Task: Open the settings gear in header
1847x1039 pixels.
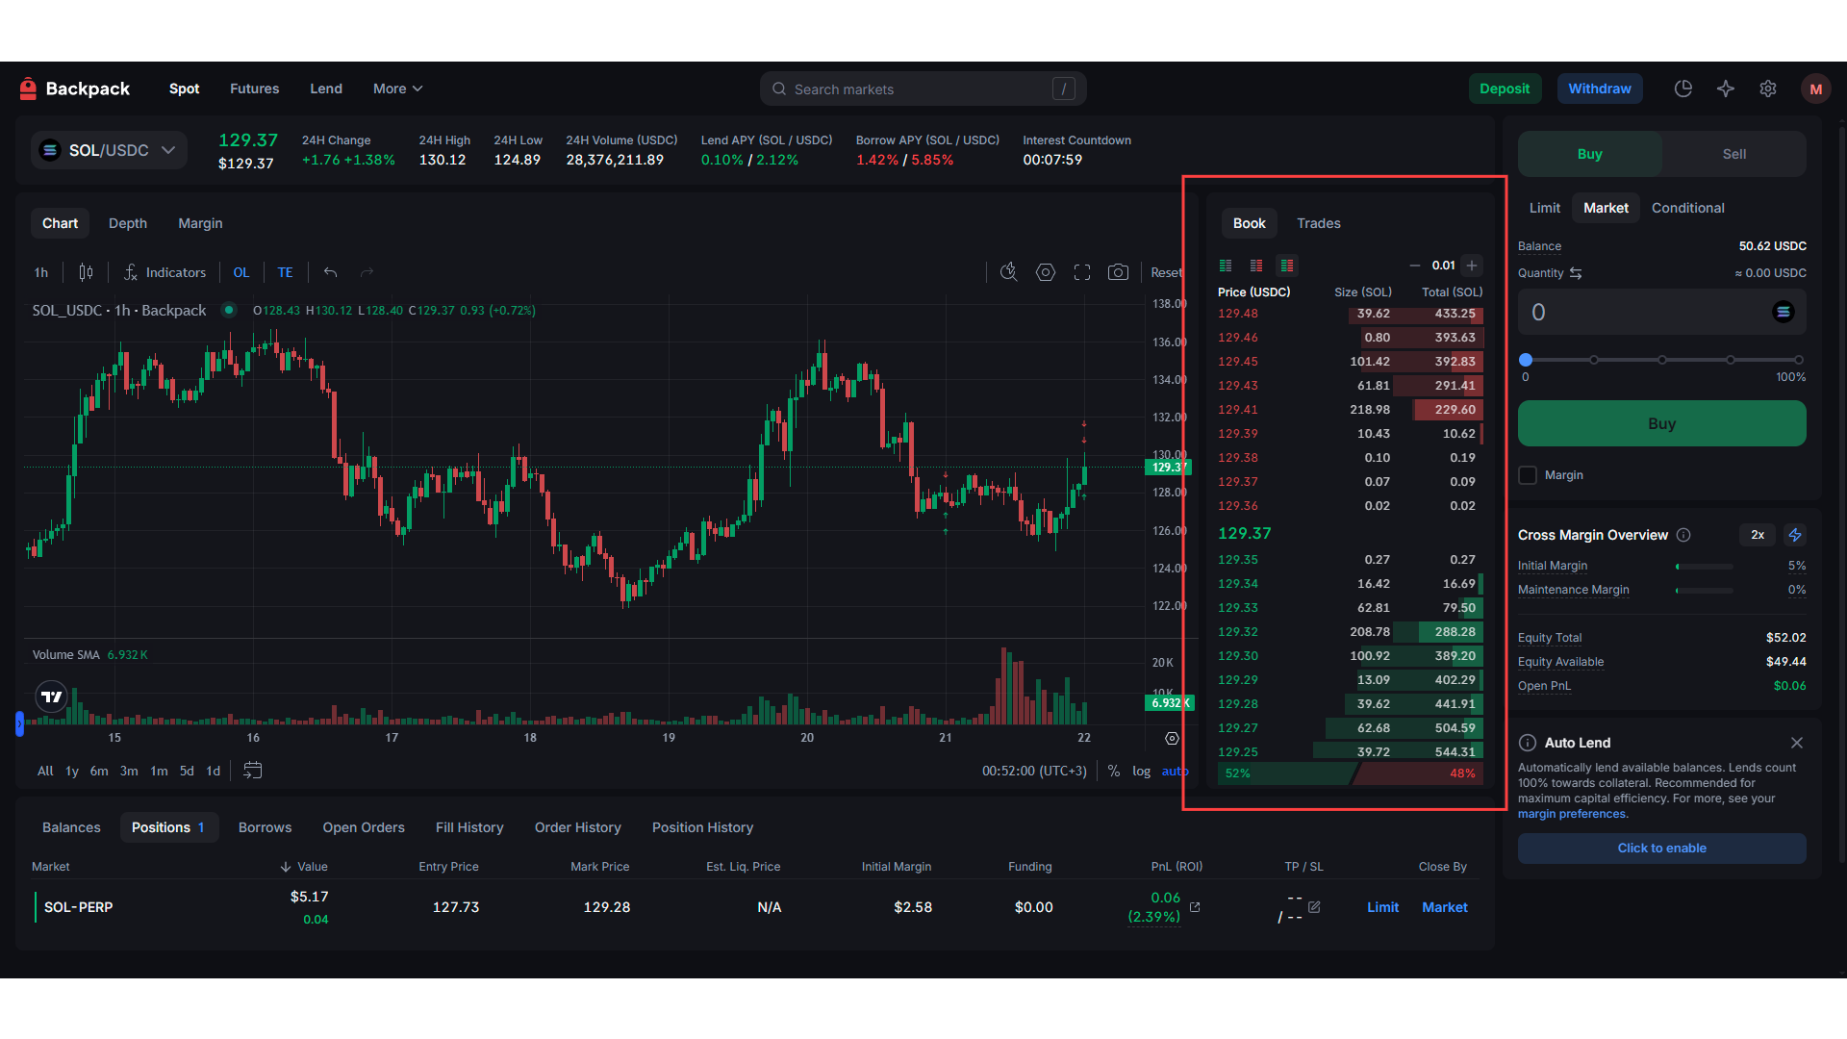Action: (x=1768, y=89)
